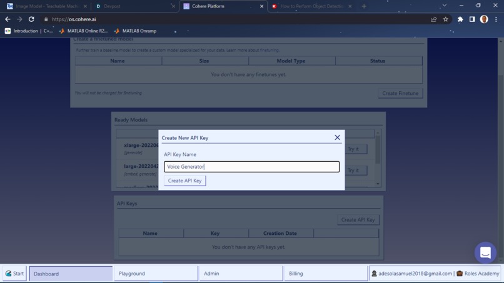The image size is (504, 283).
Task: Open a new browser tab
Action: [364, 6]
